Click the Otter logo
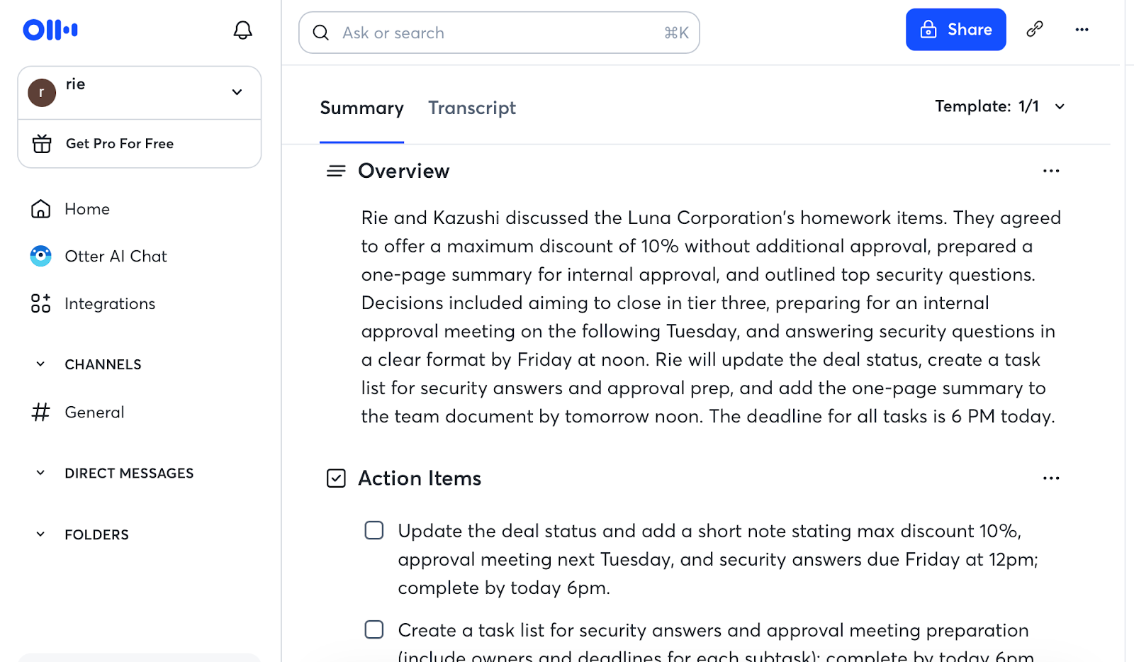1134x662 pixels. tap(50, 30)
